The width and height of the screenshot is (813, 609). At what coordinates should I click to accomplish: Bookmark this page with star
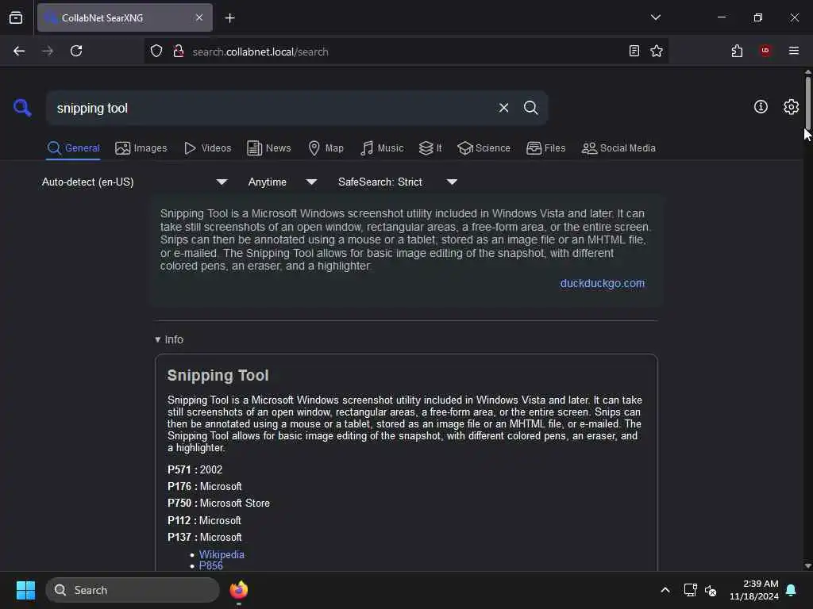(657, 51)
